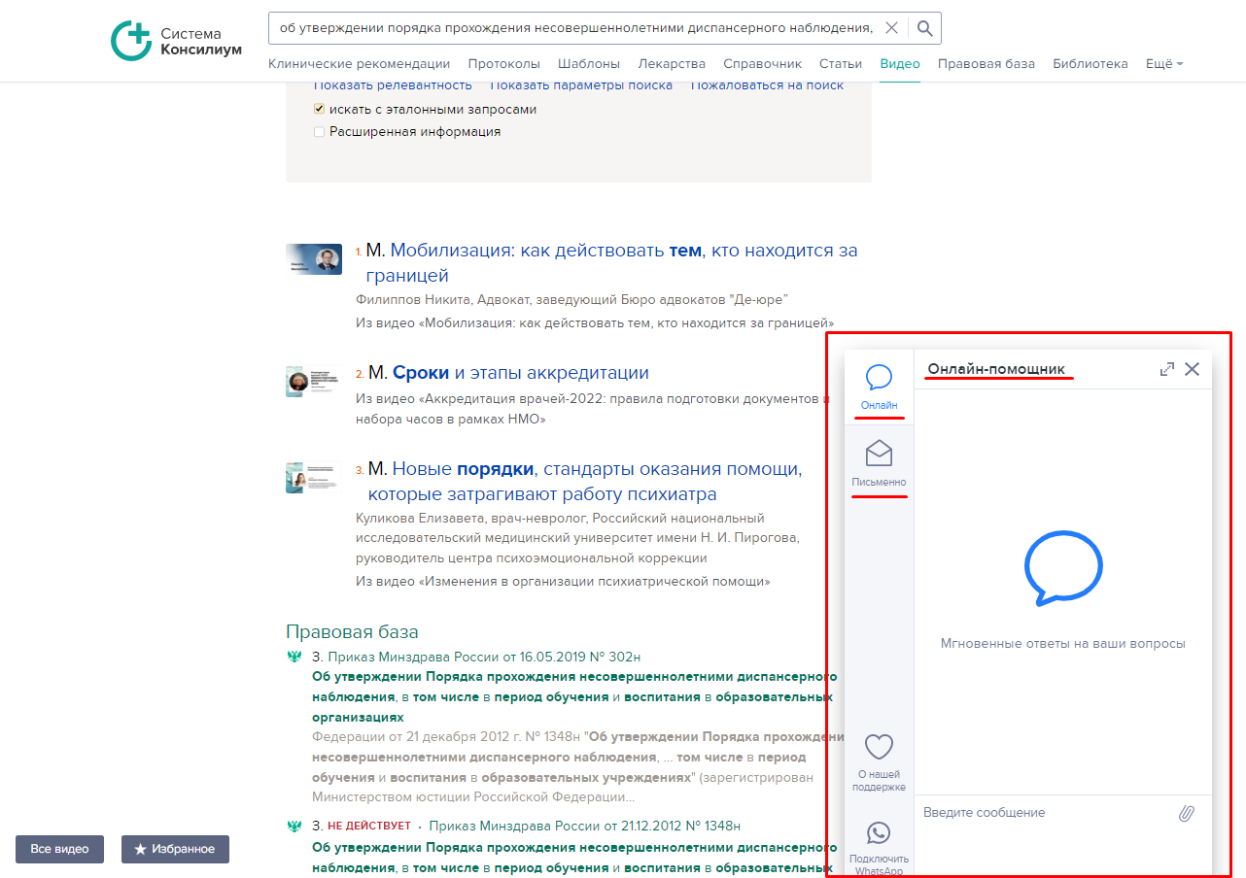The height and width of the screenshot is (878, 1246).
Task: Click the emblem icon beside НЕ ДЕЙСТВУЕТ order
Action: [x=294, y=826]
